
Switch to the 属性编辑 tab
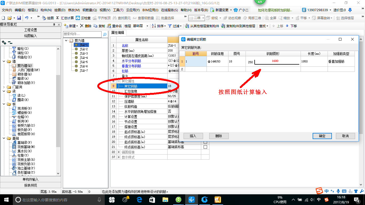point(118,33)
